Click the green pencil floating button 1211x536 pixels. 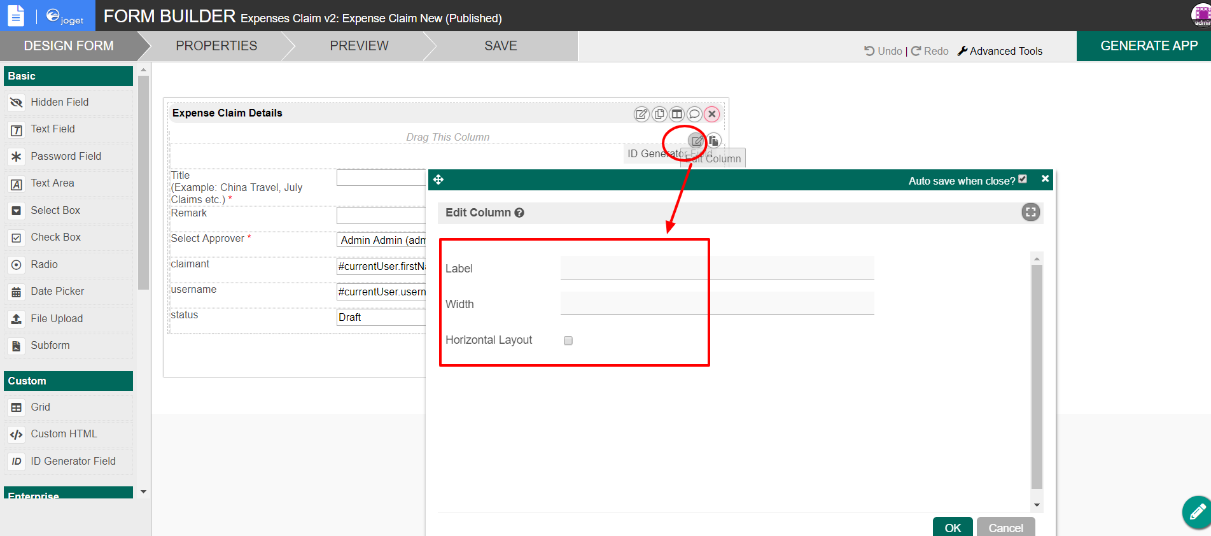pyautogui.click(x=1196, y=512)
